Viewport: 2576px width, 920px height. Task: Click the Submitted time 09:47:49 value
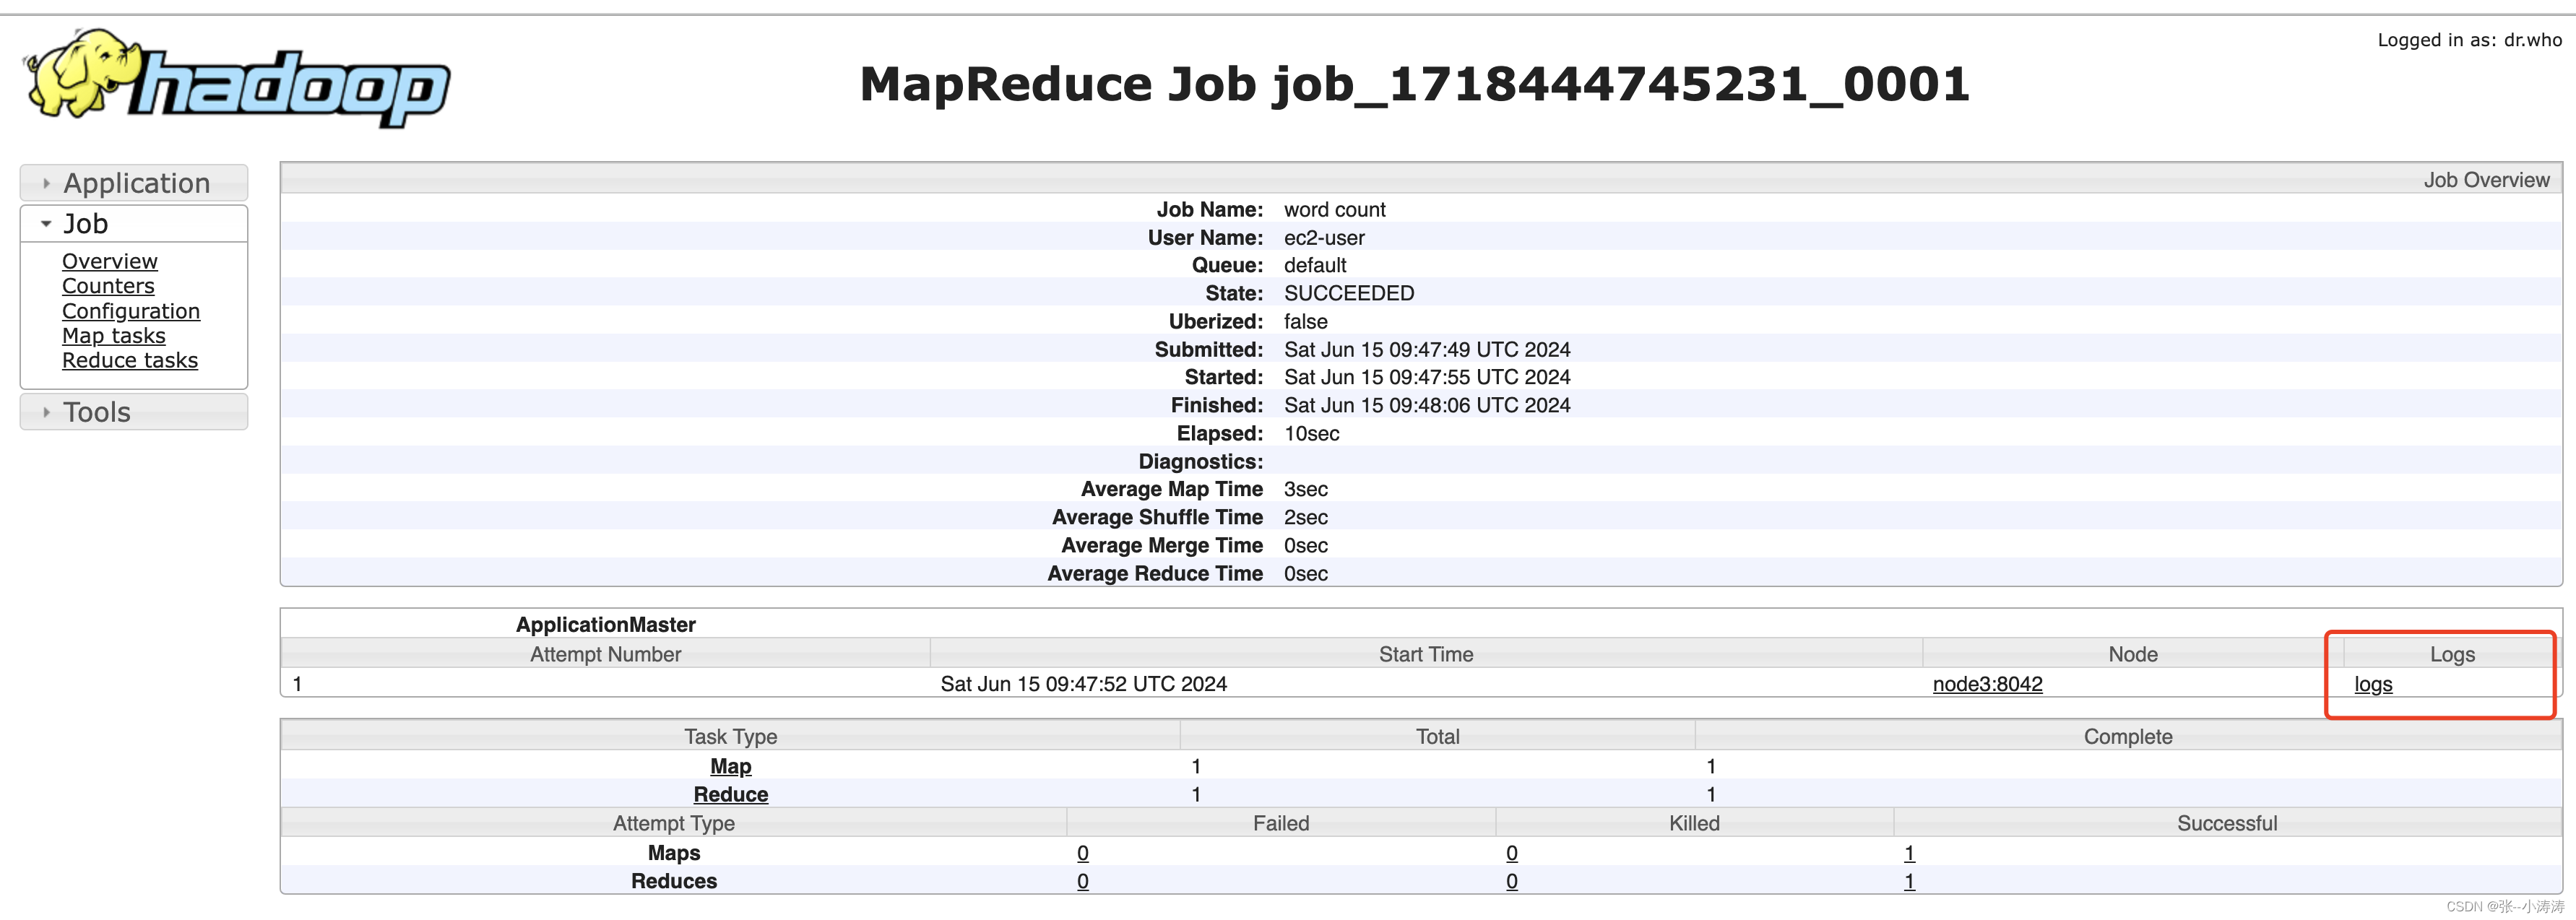point(1427,349)
